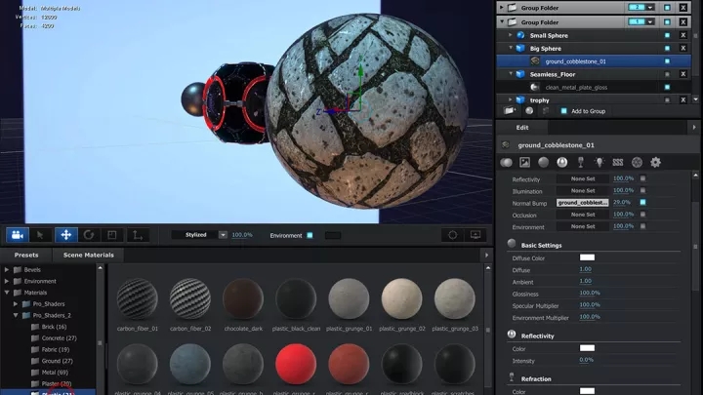Screen dimensions: 703x395
Task: Open the Presets tab
Action: coord(25,255)
